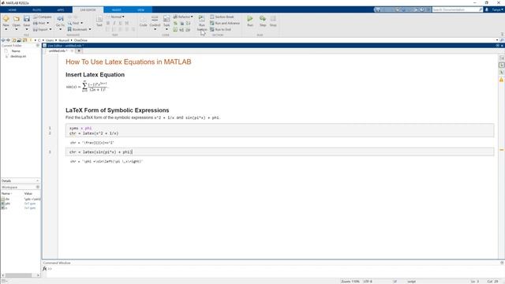The image size is (505, 284).
Task: Click the search magnifier in documentation box
Action: [x=481, y=9]
